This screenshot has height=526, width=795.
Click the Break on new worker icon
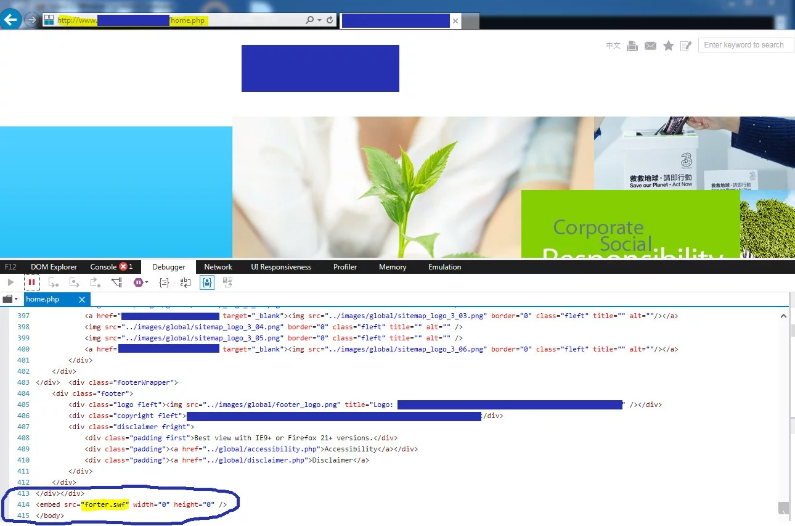pyautogui.click(x=116, y=282)
